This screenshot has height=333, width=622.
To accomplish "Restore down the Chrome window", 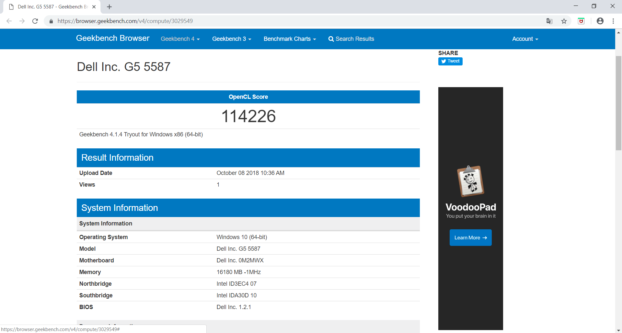I will (x=594, y=6).
